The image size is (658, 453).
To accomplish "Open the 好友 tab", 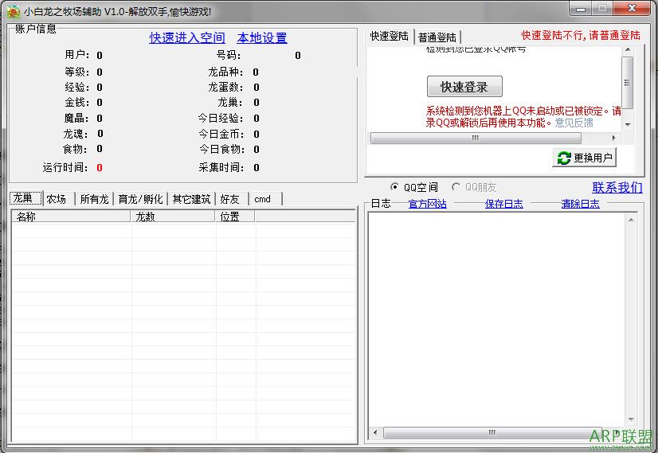I will tap(232, 199).
